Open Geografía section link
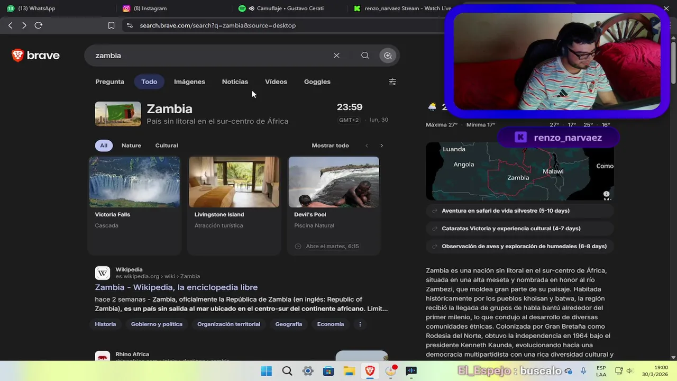 pyautogui.click(x=289, y=324)
